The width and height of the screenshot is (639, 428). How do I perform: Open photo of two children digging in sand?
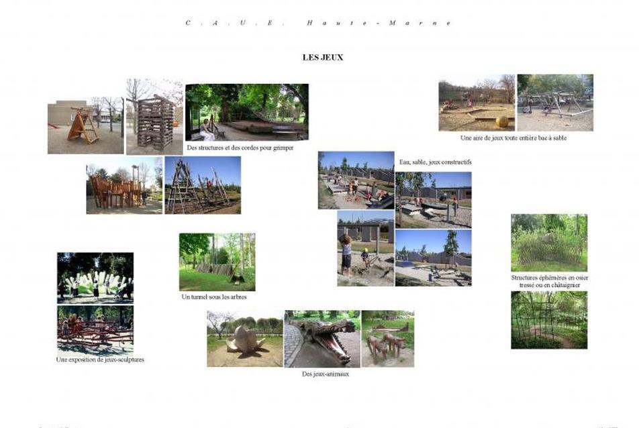366,248
